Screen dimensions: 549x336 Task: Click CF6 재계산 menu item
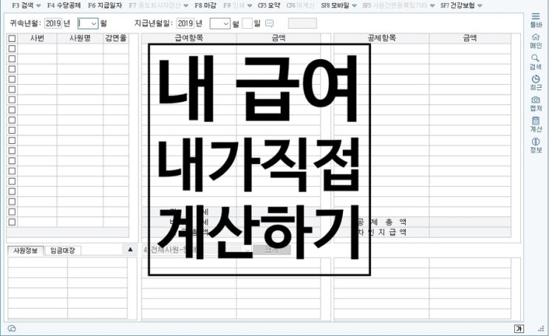pos(301,6)
